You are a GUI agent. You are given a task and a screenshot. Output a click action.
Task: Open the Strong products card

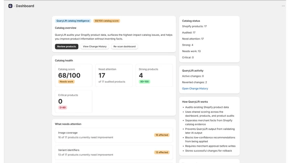(154, 75)
